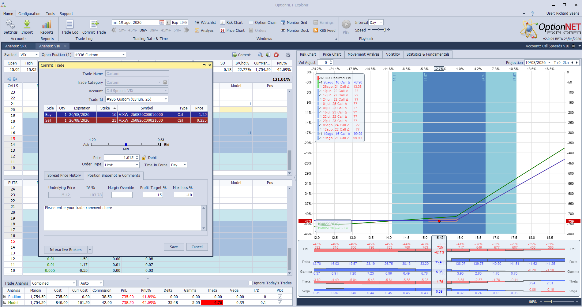The image size is (582, 307).
Task: Click the gear beside Trade Category
Action: coord(165,82)
